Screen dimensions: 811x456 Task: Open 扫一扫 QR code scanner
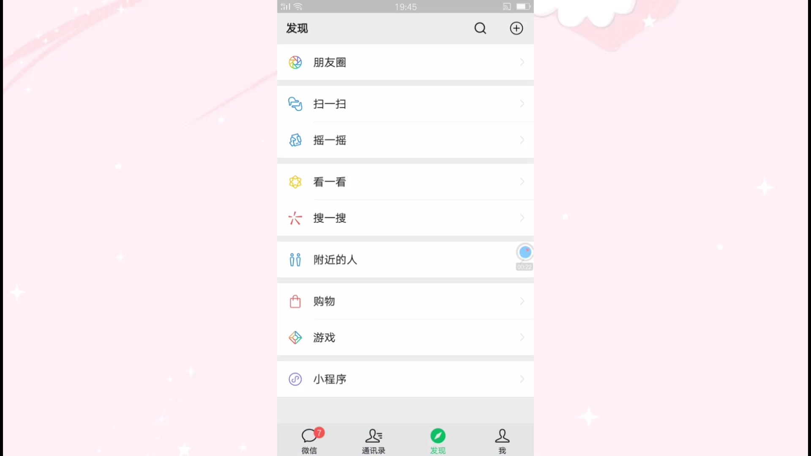point(405,104)
